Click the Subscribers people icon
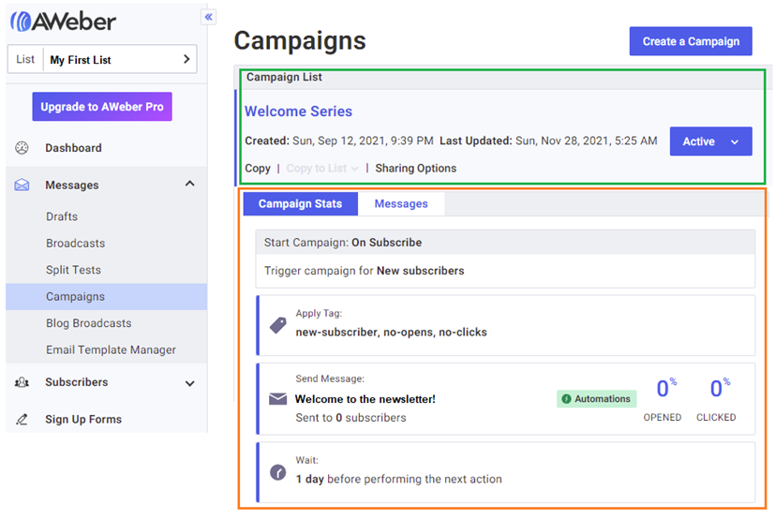This screenshot has height=520, width=775. pyautogui.click(x=22, y=382)
